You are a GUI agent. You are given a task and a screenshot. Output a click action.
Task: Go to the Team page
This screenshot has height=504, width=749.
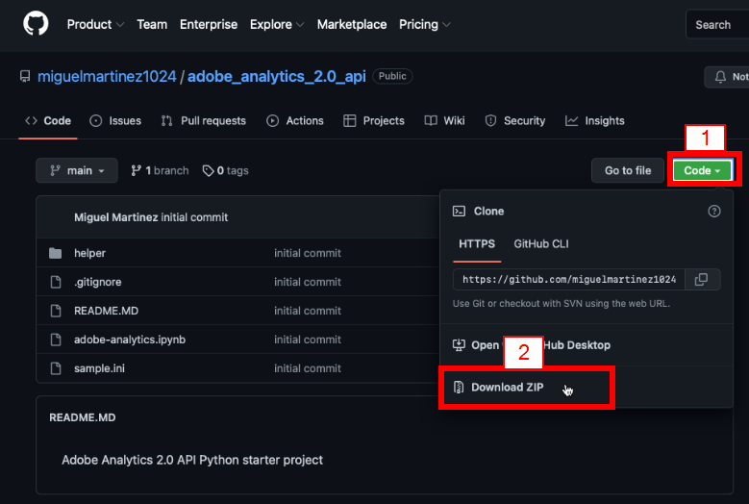(x=152, y=24)
